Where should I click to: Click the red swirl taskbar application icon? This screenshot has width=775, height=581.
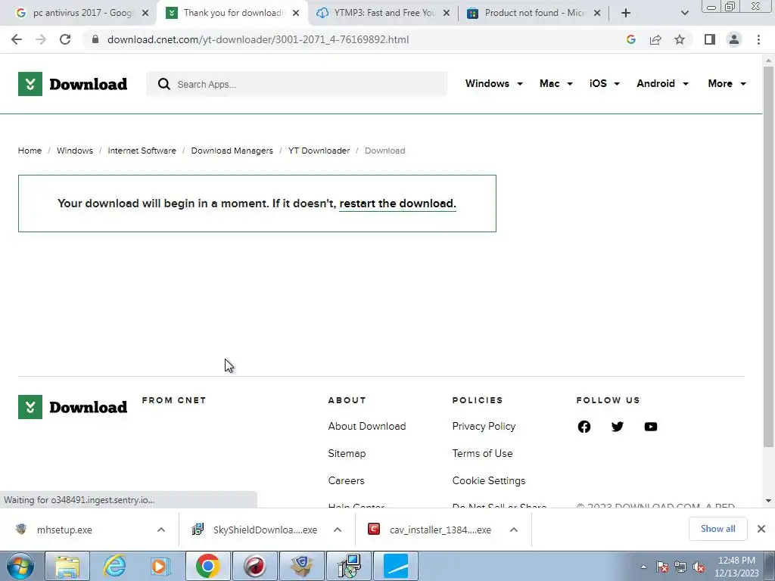tap(254, 566)
